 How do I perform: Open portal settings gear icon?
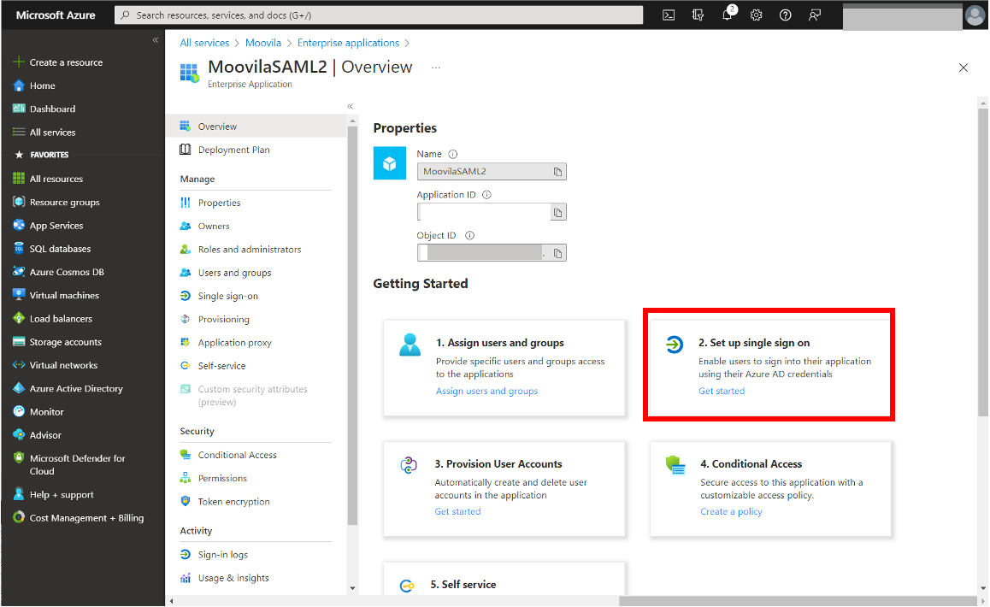coord(756,15)
